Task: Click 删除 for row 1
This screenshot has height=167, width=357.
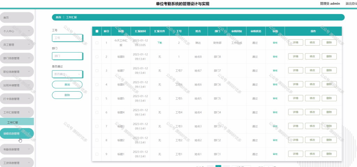Action: (x=329, y=43)
